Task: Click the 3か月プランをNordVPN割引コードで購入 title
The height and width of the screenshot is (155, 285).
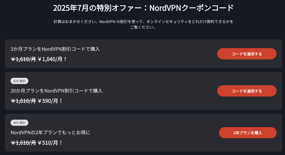Action: (x=55, y=49)
